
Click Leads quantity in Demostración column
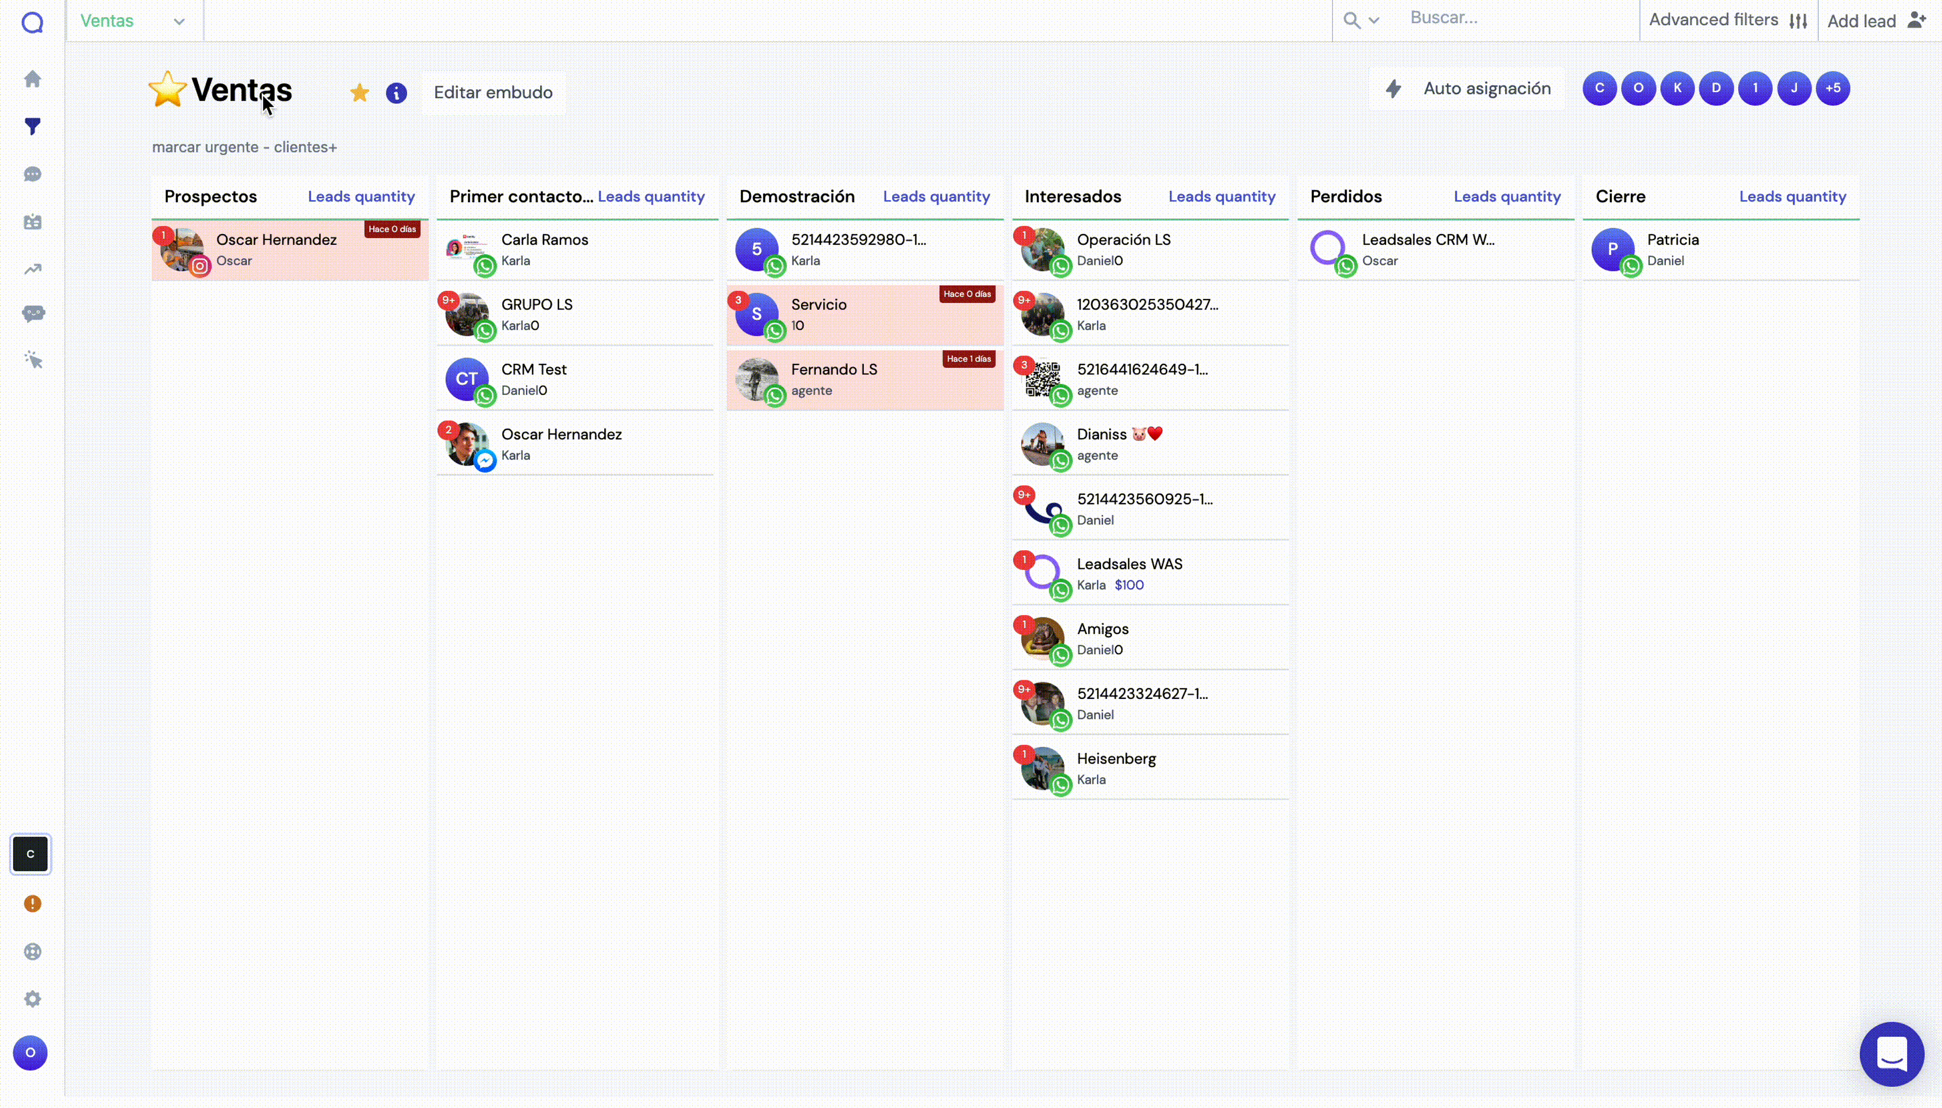(x=937, y=196)
